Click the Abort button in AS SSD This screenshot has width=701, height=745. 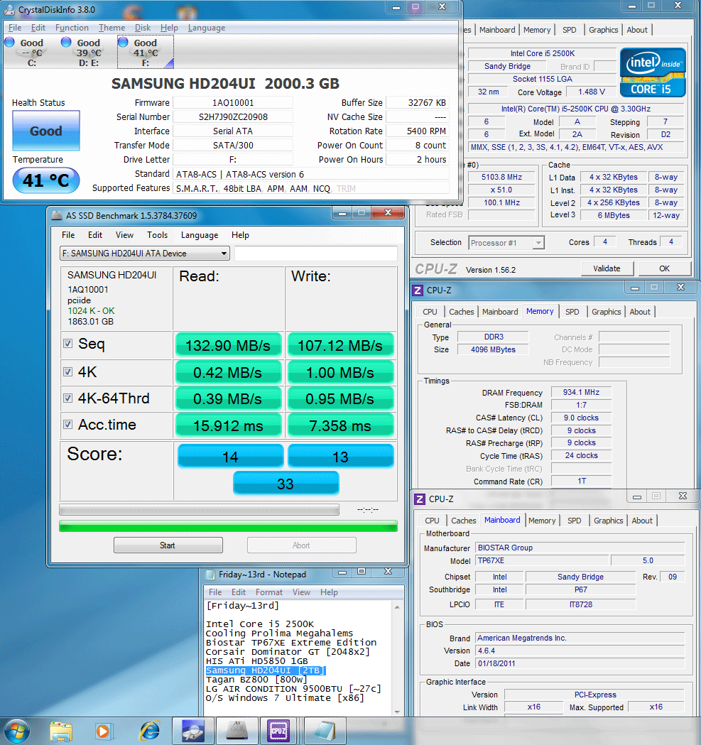(301, 545)
